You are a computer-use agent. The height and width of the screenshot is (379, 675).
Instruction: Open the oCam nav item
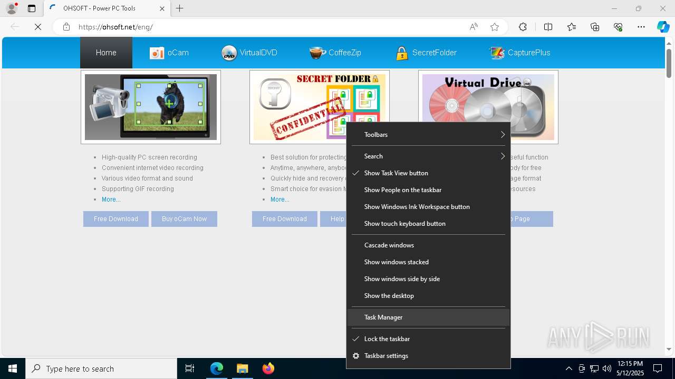tap(169, 53)
